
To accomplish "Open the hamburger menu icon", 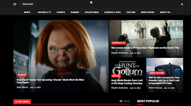I will tap(15, 4).
